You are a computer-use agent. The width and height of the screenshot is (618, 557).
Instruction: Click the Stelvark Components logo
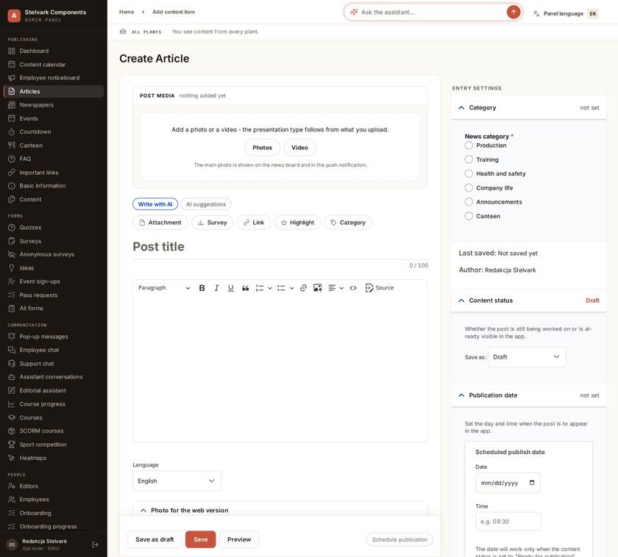(14, 15)
